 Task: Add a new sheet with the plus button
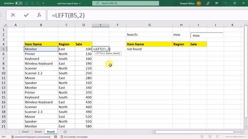pyautogui.click(x=65, y=132)
